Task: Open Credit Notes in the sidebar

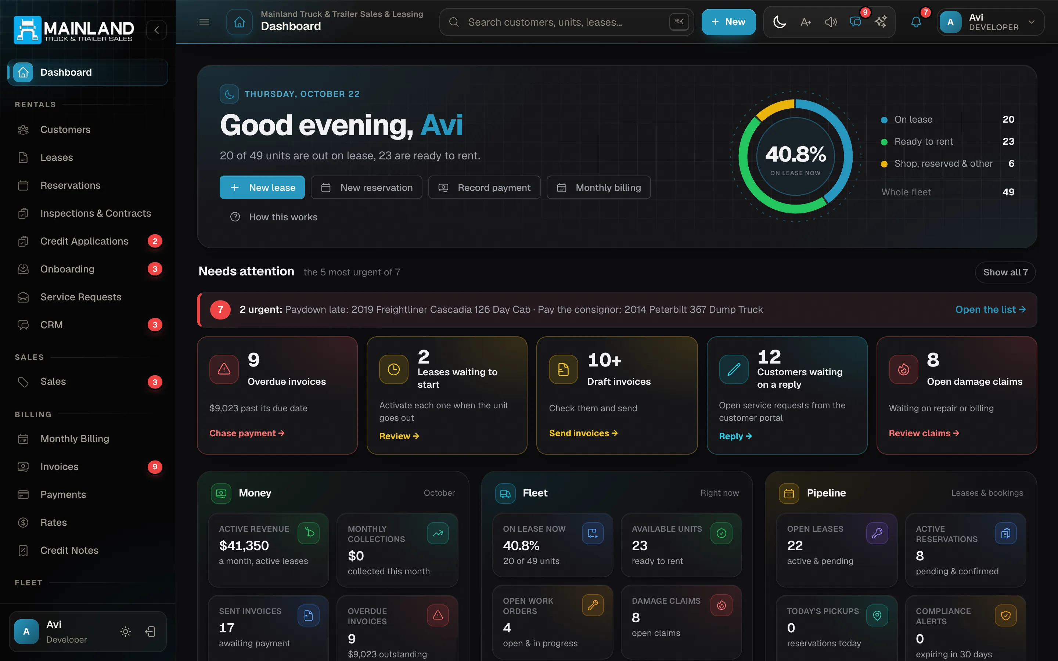Action: pos(88,550)
